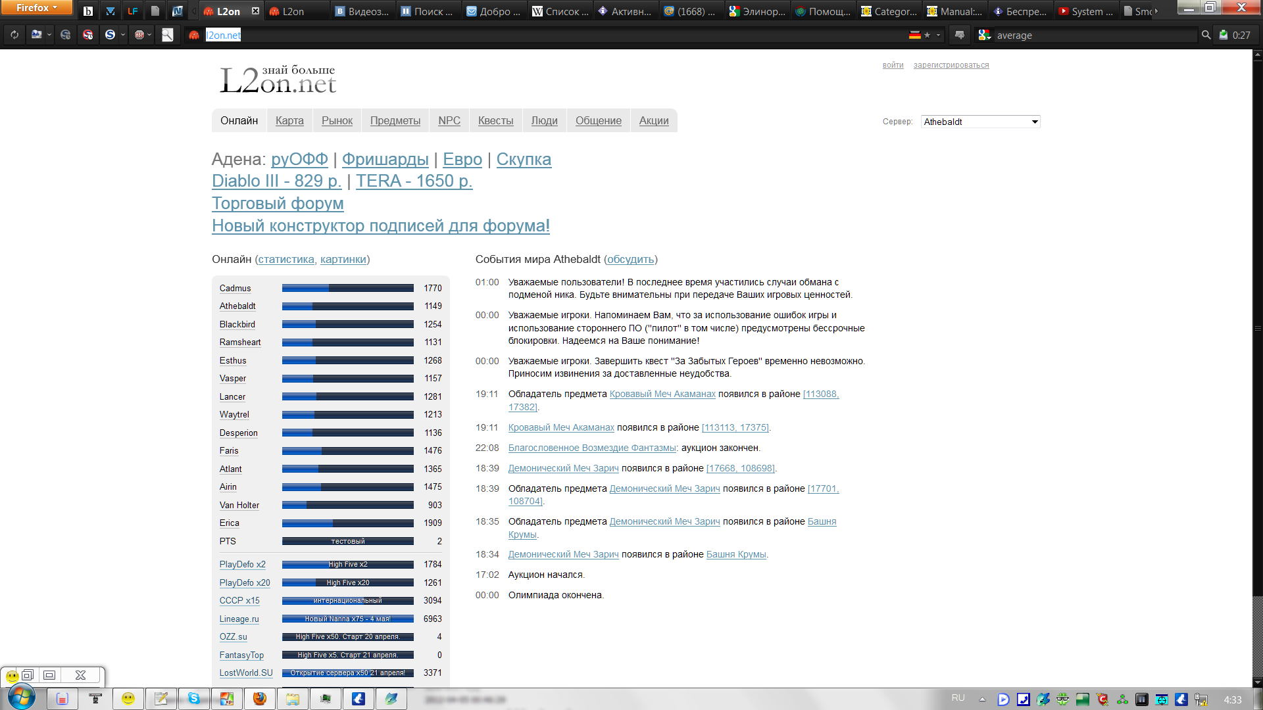Open the Торговый форум link
Screen dimensions: 1263x710
click(278, 203)
